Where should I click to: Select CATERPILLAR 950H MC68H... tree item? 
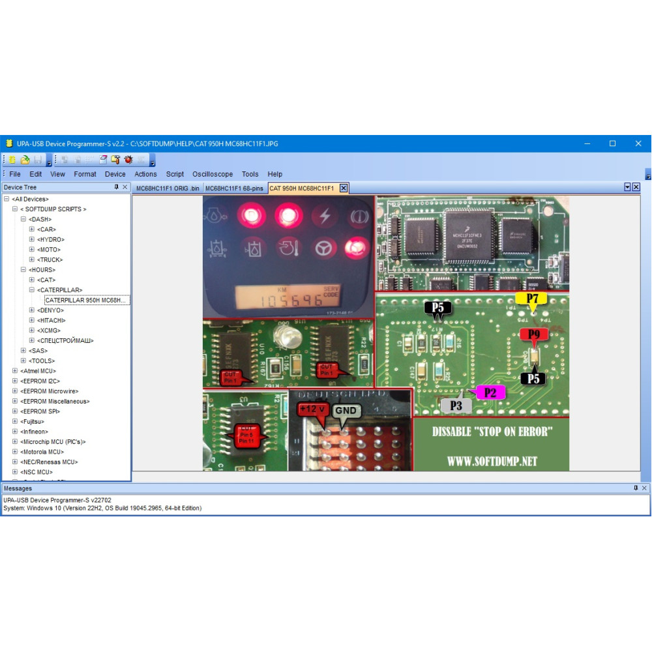click(86, 300)
